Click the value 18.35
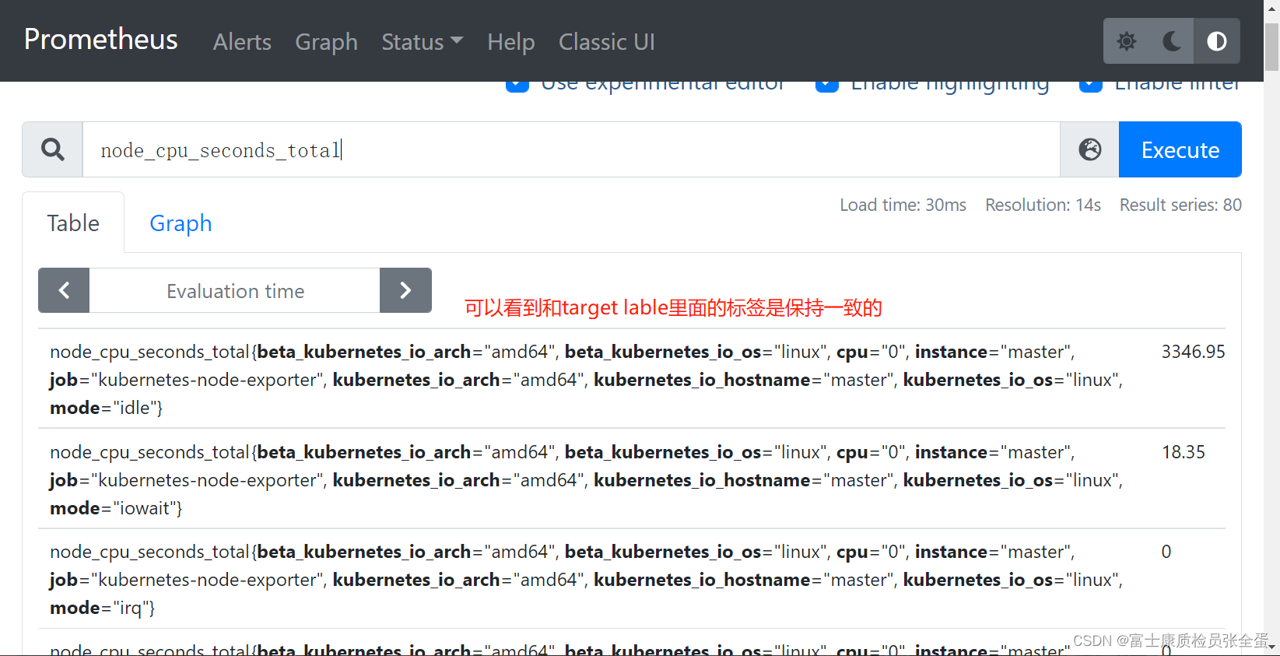Image resolution: width=1280 pixels, height=656 pixels. (1183, 452)
